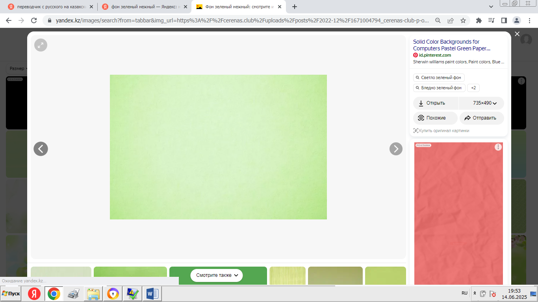
Task: Open the ad options three-dot menu
Action: (498, 147)
